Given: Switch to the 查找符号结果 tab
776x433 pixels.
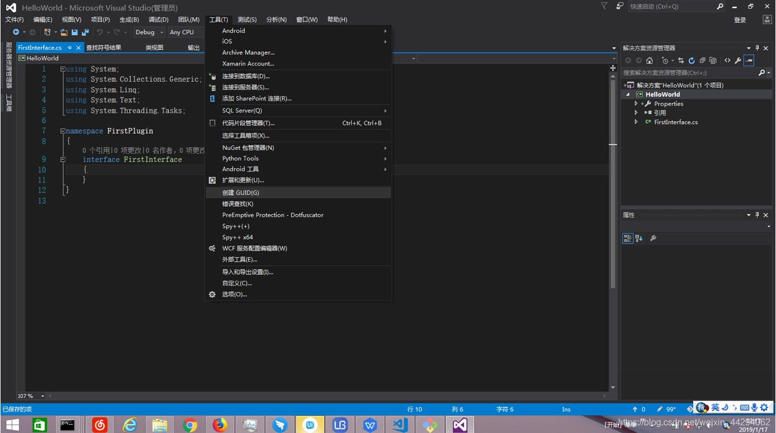Looking at the screenshot, I should pyautogui.click(x=104, y=48).
